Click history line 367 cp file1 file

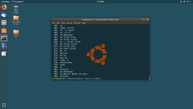[x=65, y=37]
